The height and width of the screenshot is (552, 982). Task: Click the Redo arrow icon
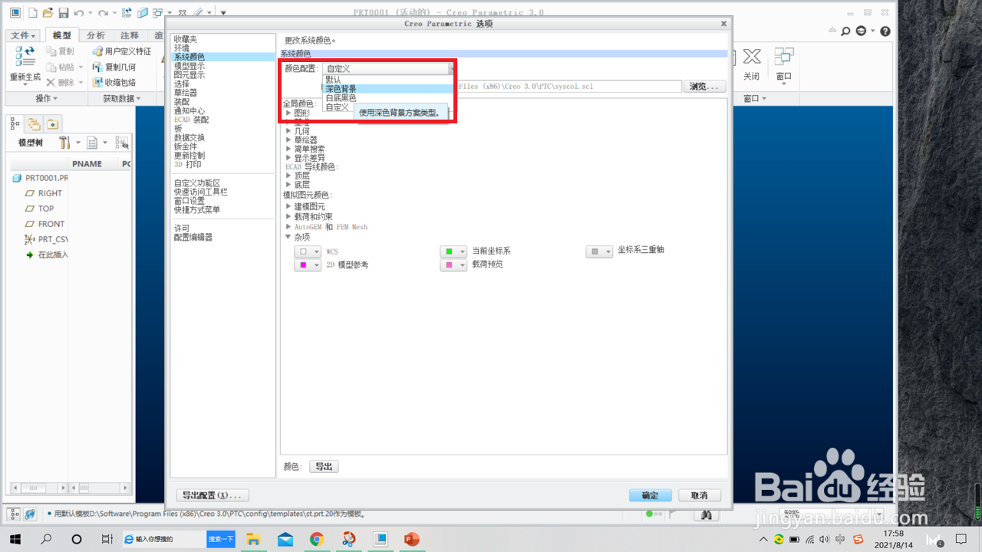coord(103,12)
